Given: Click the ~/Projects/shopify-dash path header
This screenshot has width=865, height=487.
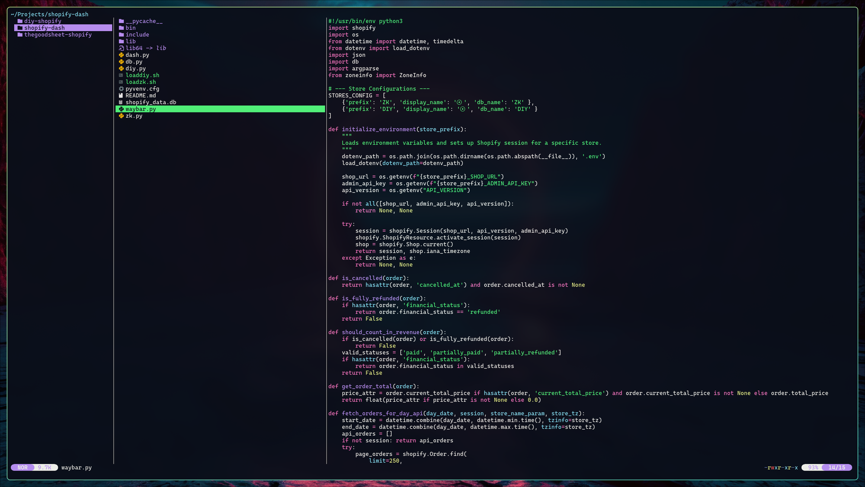Looking at the screenshot, I should coord(50,14).
